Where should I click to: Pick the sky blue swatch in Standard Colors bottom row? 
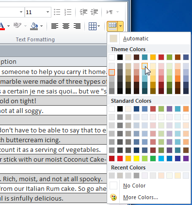(161, 158)
